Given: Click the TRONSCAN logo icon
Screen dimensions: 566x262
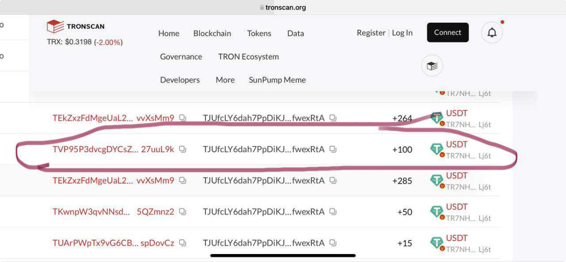Looking at the screenshot, I should tap(55, 26).
